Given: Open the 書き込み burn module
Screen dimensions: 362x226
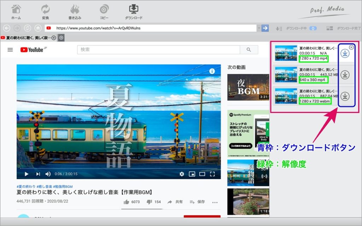Looking at the screenshot, I should tap(75, 12).
